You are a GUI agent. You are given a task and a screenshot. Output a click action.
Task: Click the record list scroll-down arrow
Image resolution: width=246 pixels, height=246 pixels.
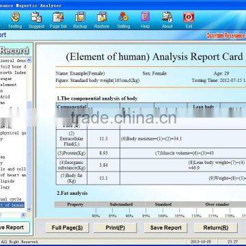(x=29, y=209)
